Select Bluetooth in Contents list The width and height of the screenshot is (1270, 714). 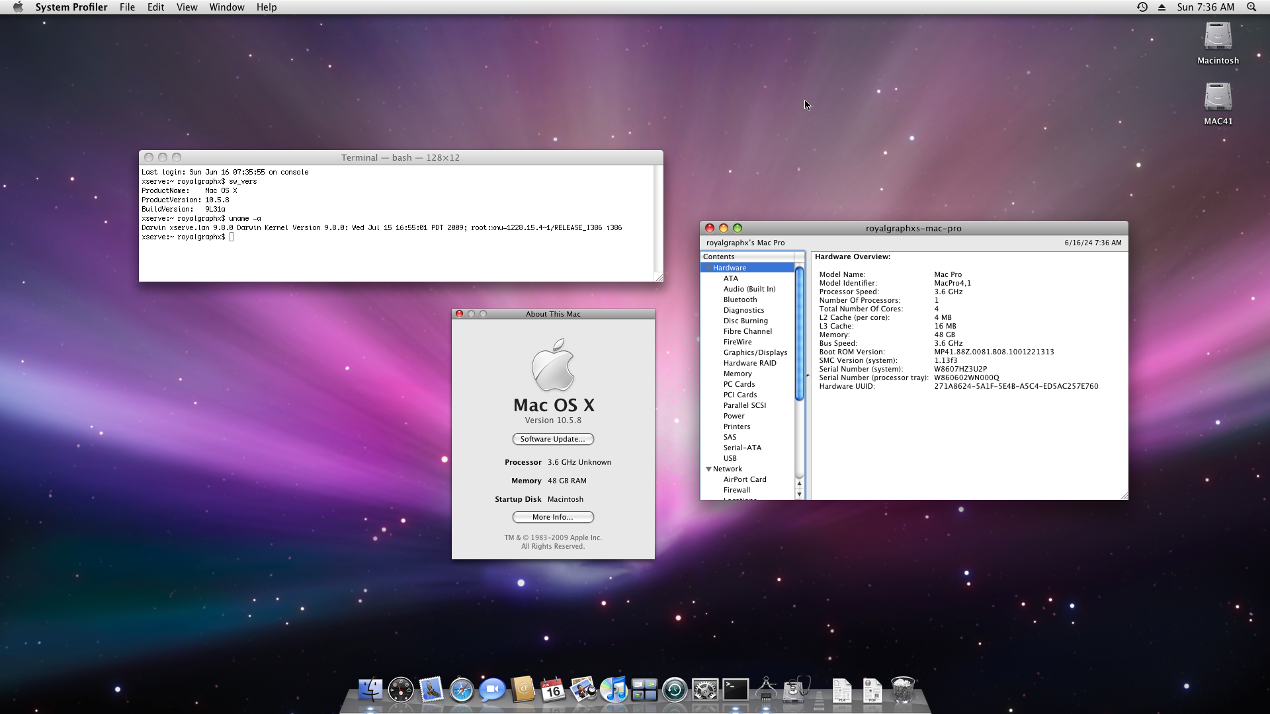pos(740,299)
